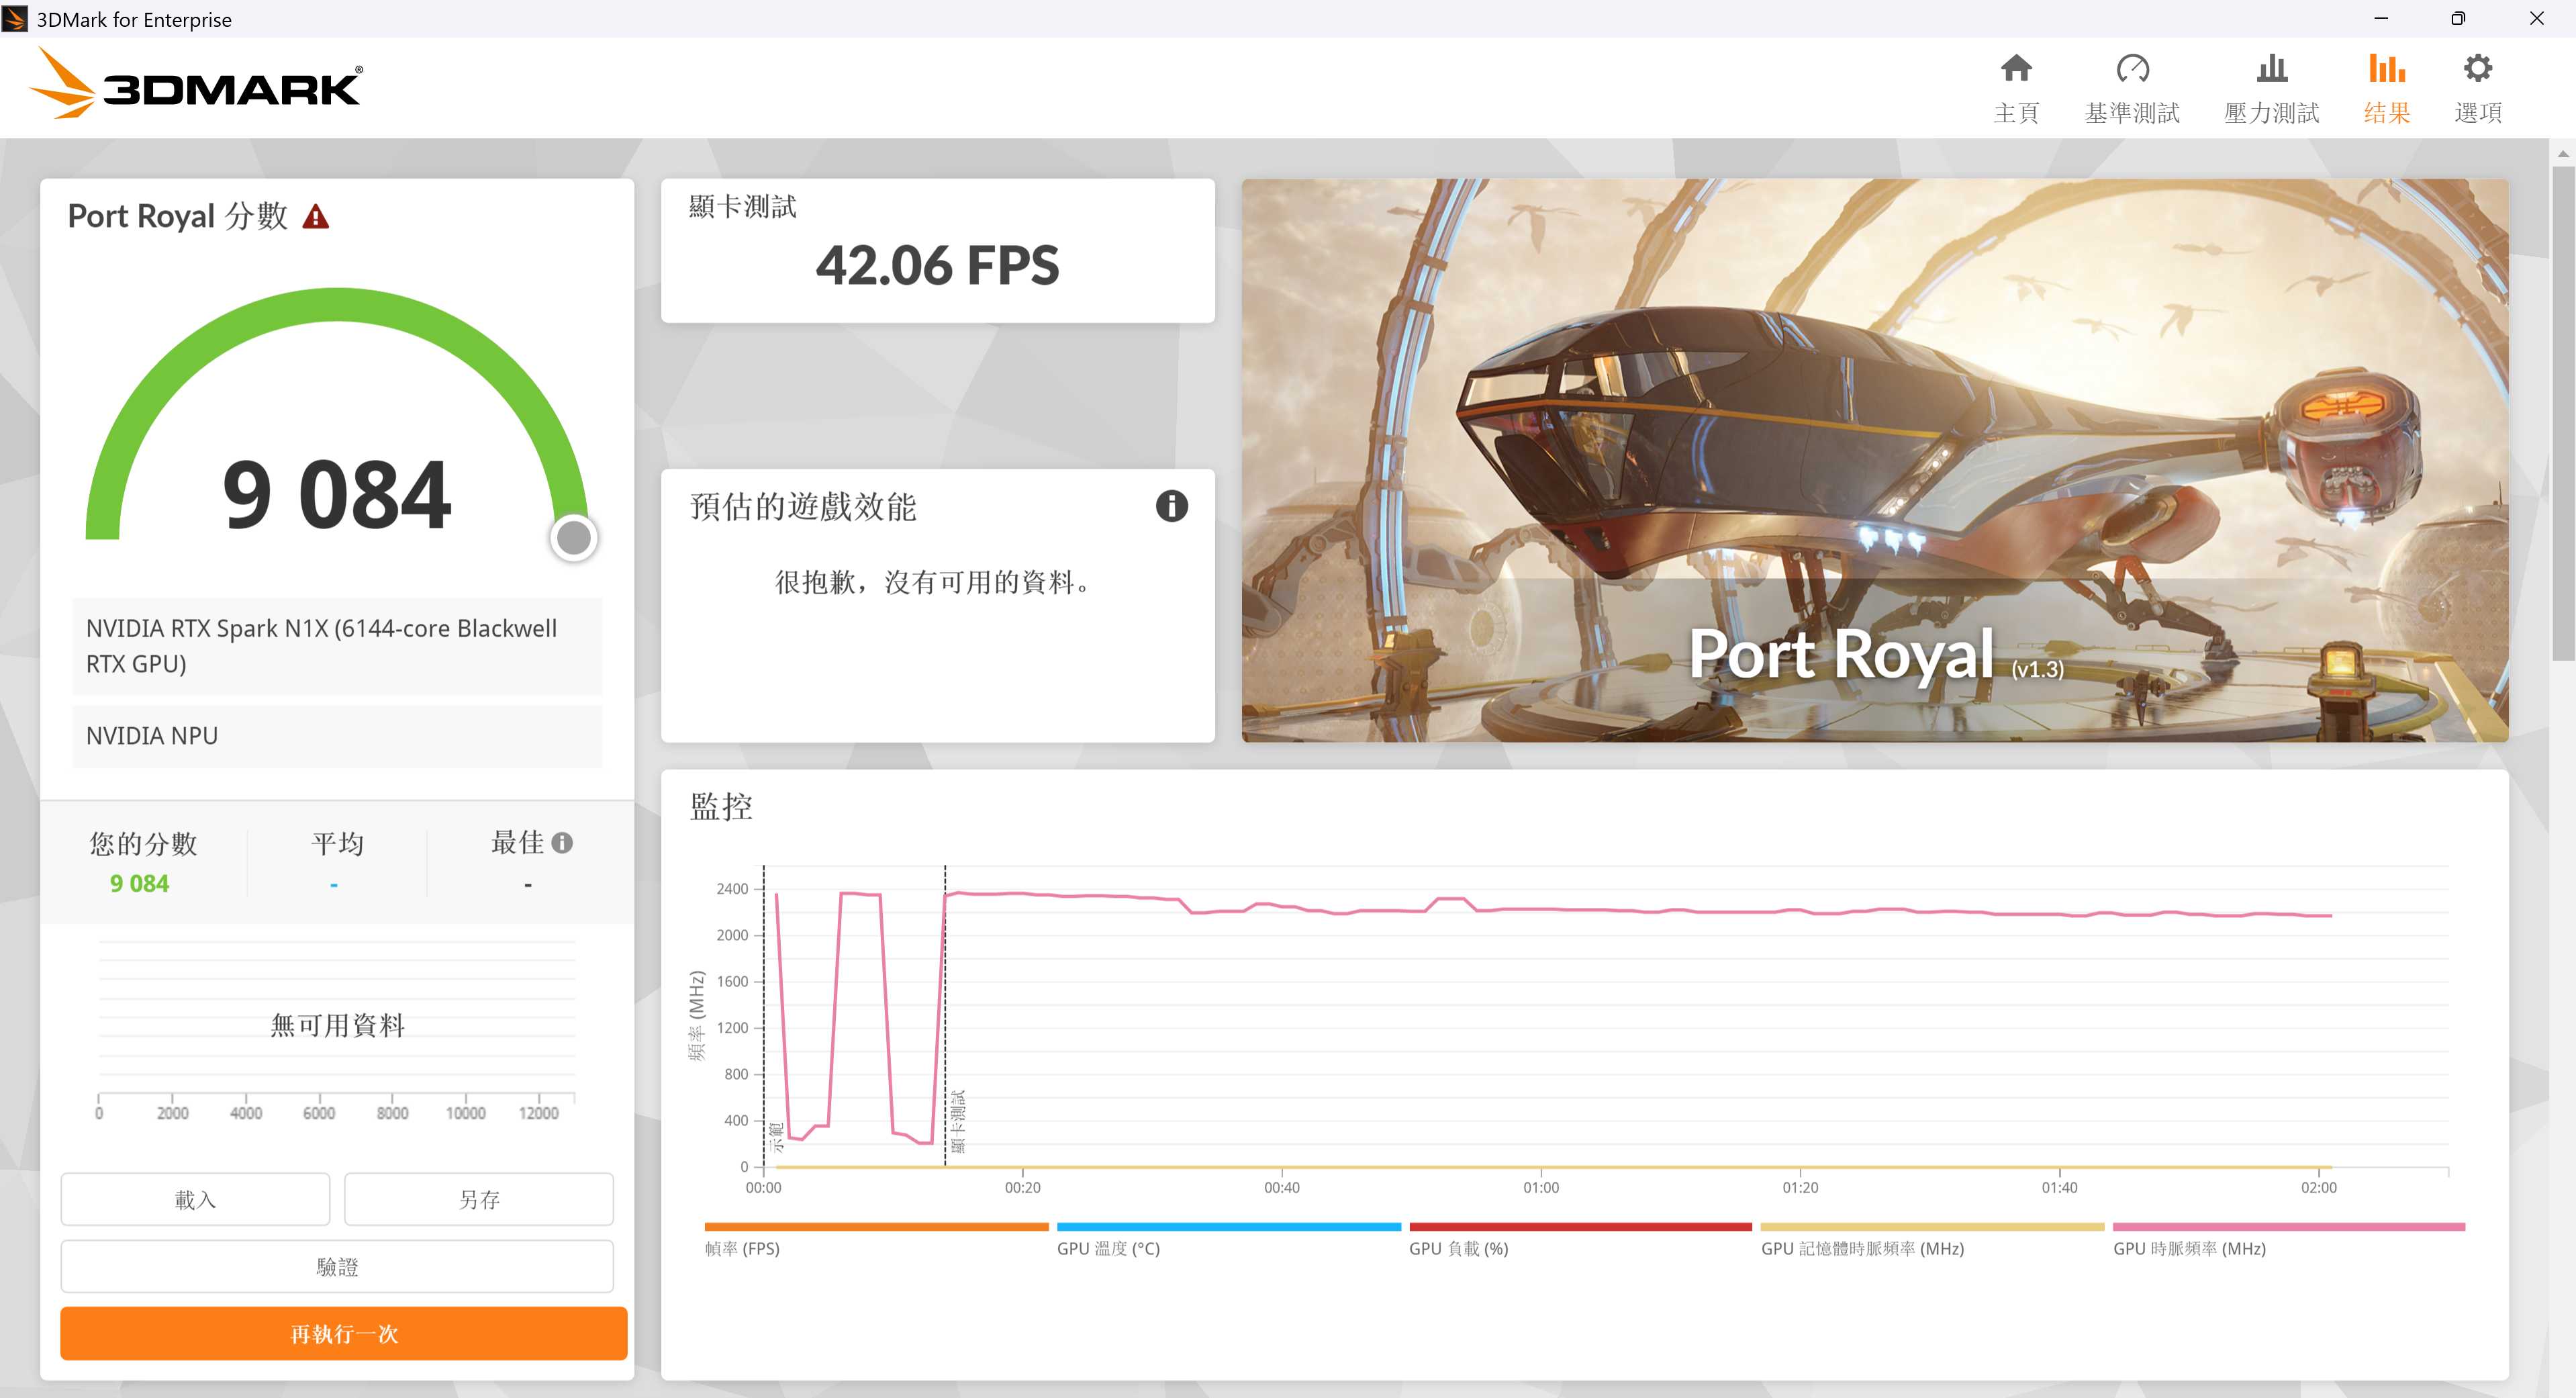
Task: Click the 3DMark logo
Action: click(x=196, y=84)
